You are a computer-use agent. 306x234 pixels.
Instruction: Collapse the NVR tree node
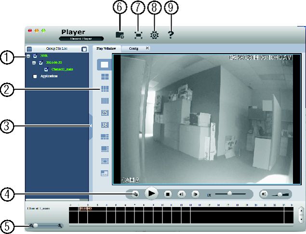(x=28, y=56)
